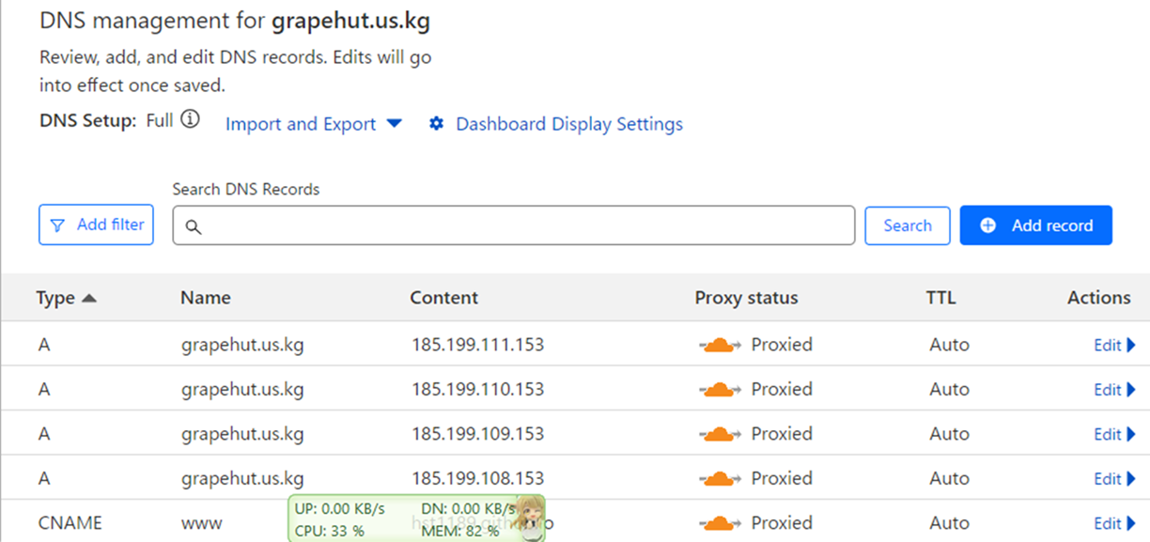The image size is (1150, 542).
Task: Open the Import and Export dropdown
Action: pos(313,124)
